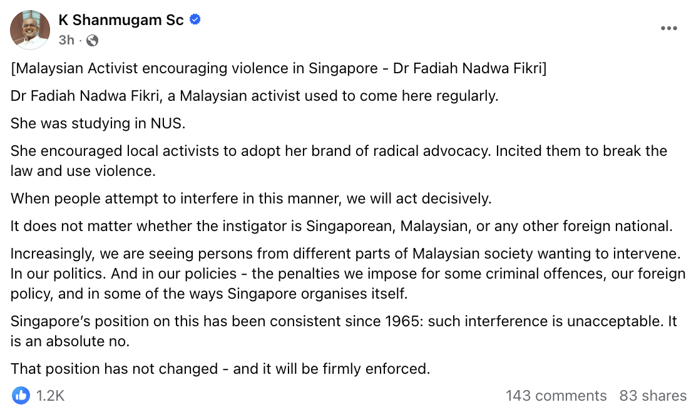Viewport: 696px width, 412px height.
Task: Click the paragraph starting with 'Increasingly'
Action: point(347,274)
